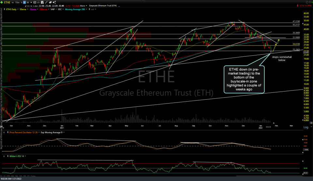Click the add notes/document icon

pyautogui.click(x=42, y=2)
